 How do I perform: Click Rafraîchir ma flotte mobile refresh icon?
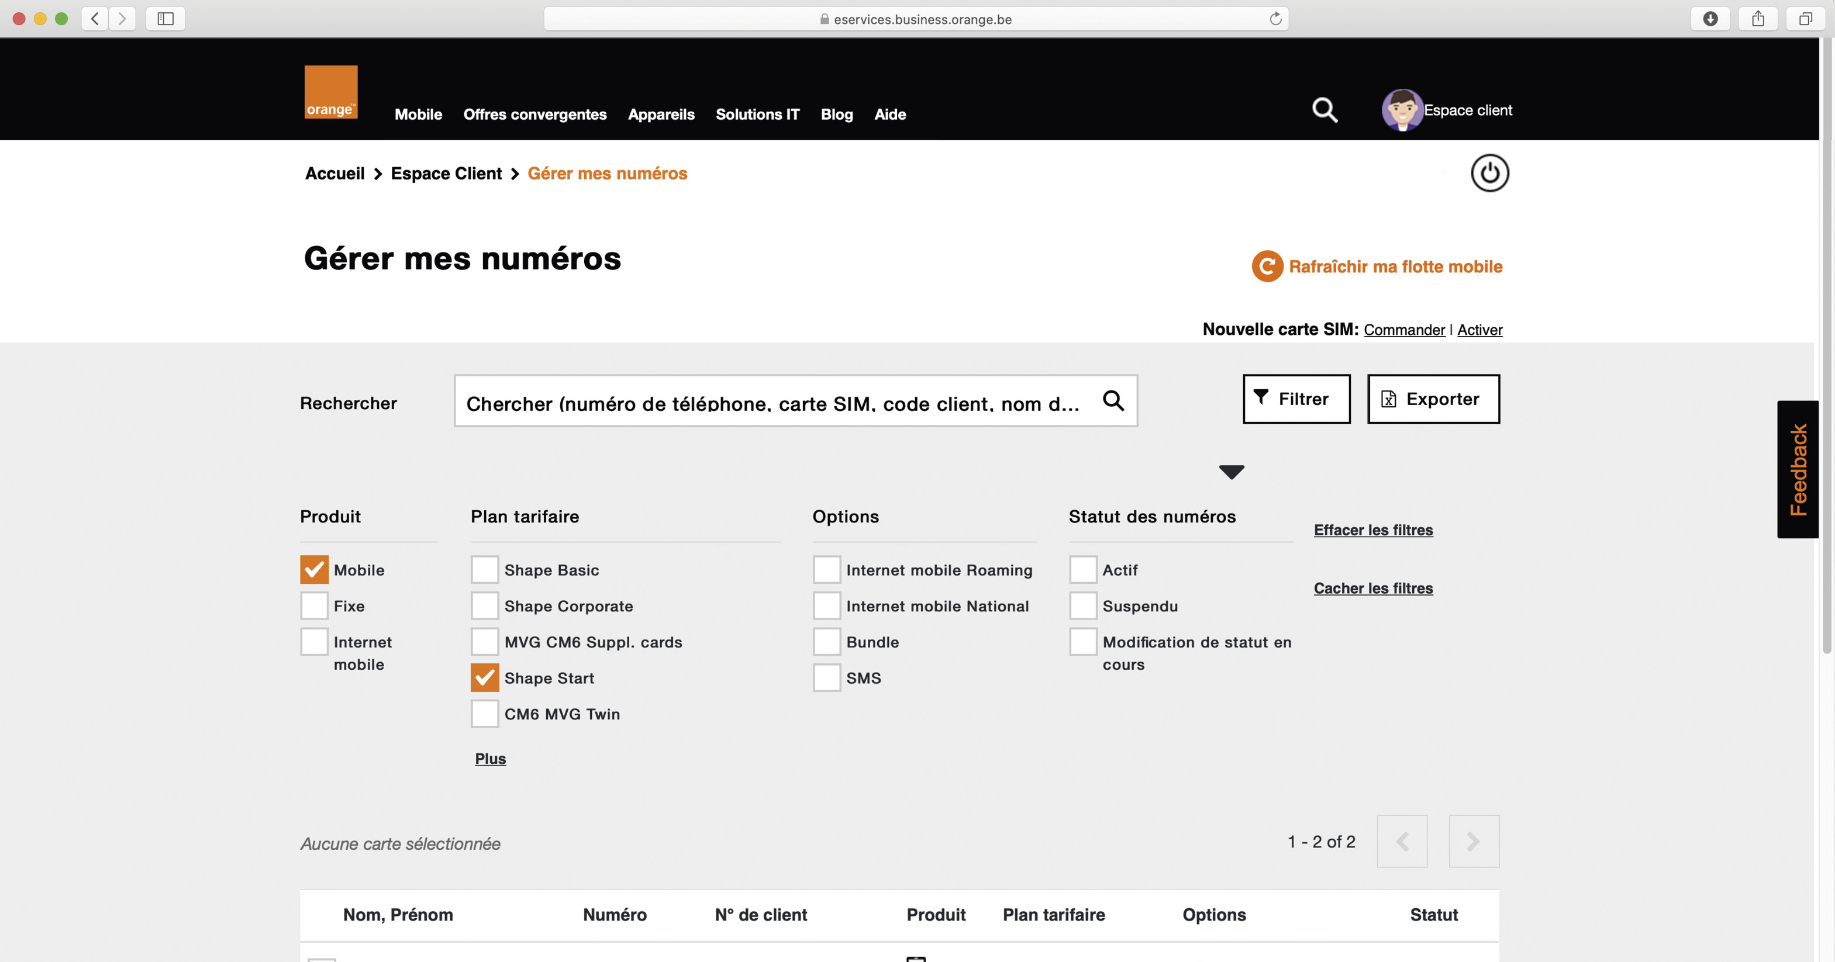[1267, 267]
